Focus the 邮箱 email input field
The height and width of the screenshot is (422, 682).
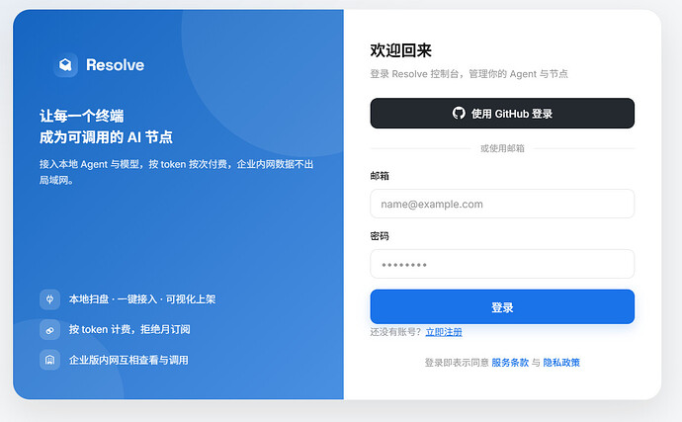[x=502, y=204]
